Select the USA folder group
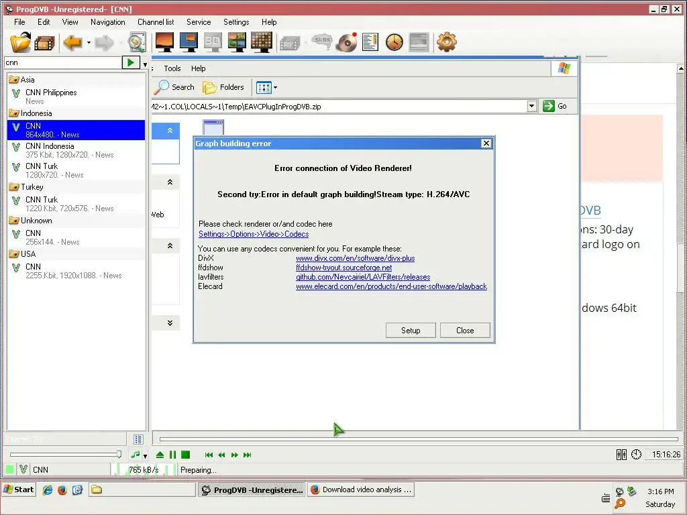 point(76,254)
